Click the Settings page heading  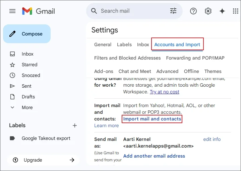[105, 30]
